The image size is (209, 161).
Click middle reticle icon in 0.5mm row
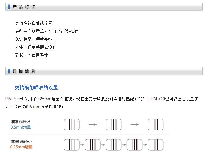click(x=114, y=124)
